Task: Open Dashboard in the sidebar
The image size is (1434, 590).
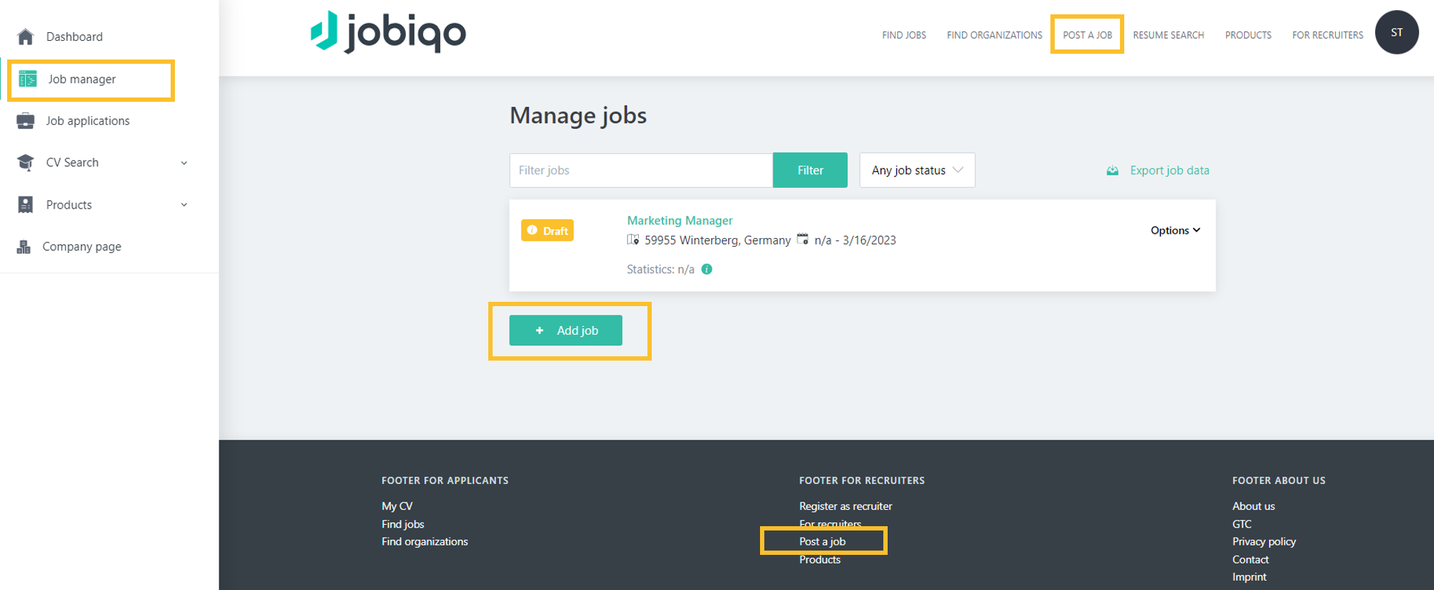Action: [x=75, y=37]
